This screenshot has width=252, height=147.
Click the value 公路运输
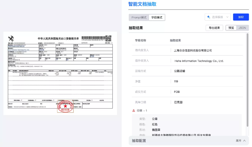[x=180, y=71]
